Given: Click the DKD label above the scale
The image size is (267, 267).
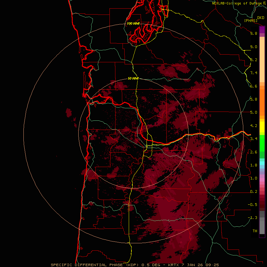Looking at the screenshot, I should point(260,18).
